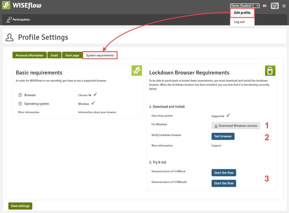Click the Save settings button
Viewport: 289px width, 213px height.
click(20, 206)
